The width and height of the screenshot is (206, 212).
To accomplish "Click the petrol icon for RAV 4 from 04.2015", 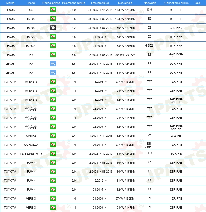I will (x=53, y=190).
